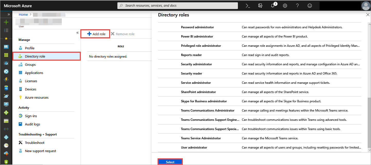Open the notifications bell
371x165 pixels.
click(x=273, y=6)
